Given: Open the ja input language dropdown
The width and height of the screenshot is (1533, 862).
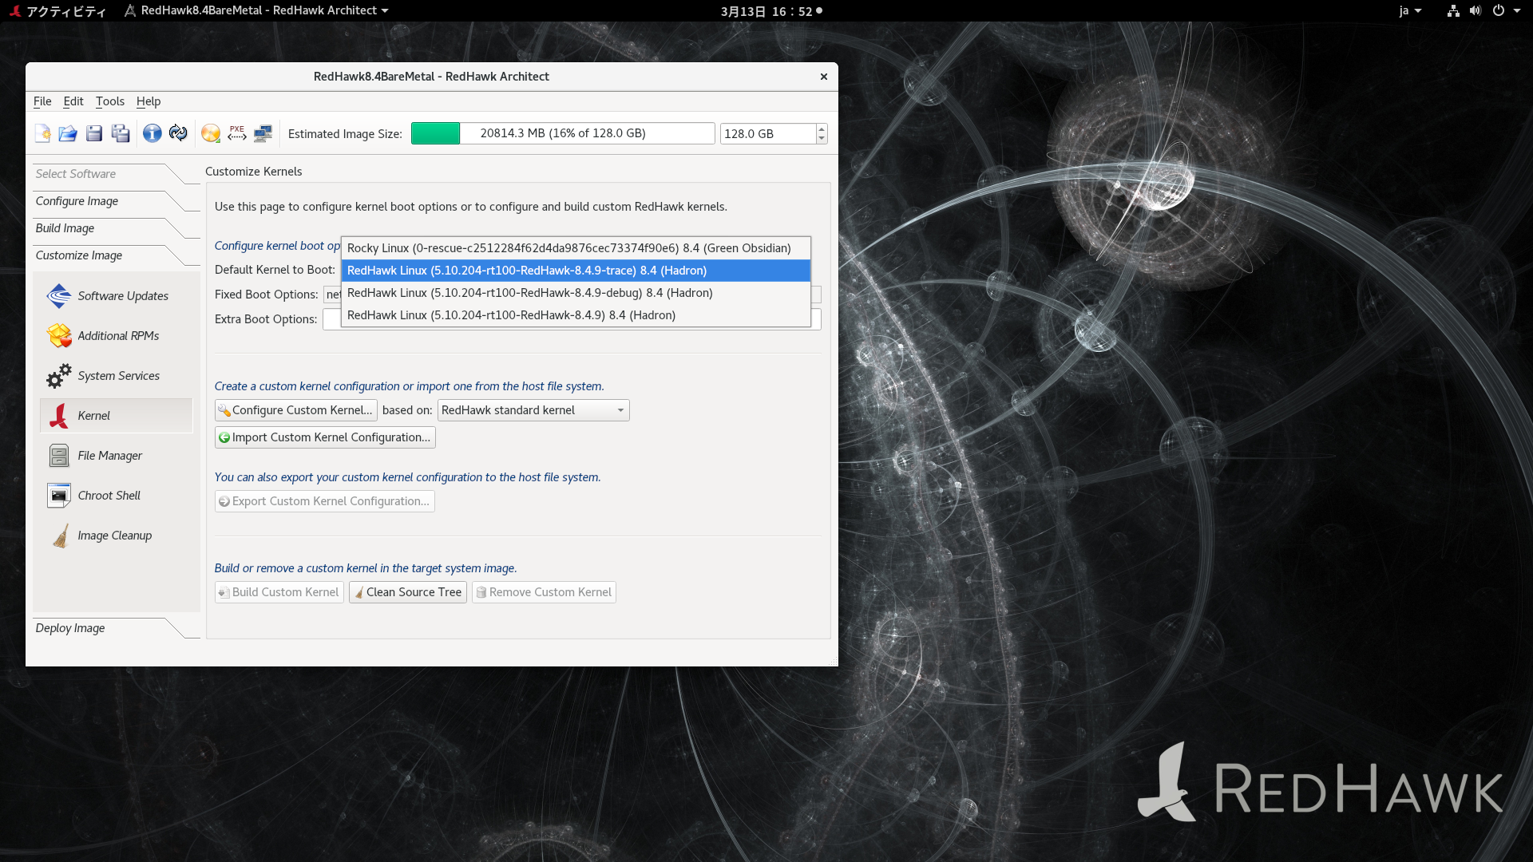Looking at the screenshot, I should click(1410, 11).
